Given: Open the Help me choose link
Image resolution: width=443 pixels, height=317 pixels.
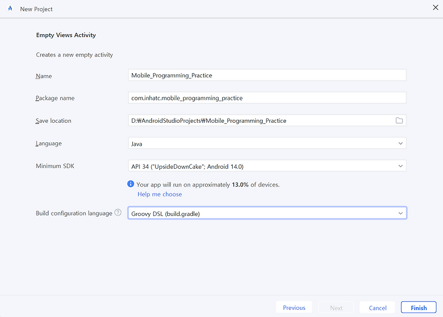Looking at the screenshot, I should pyautogui.click(x=159, y=194).
